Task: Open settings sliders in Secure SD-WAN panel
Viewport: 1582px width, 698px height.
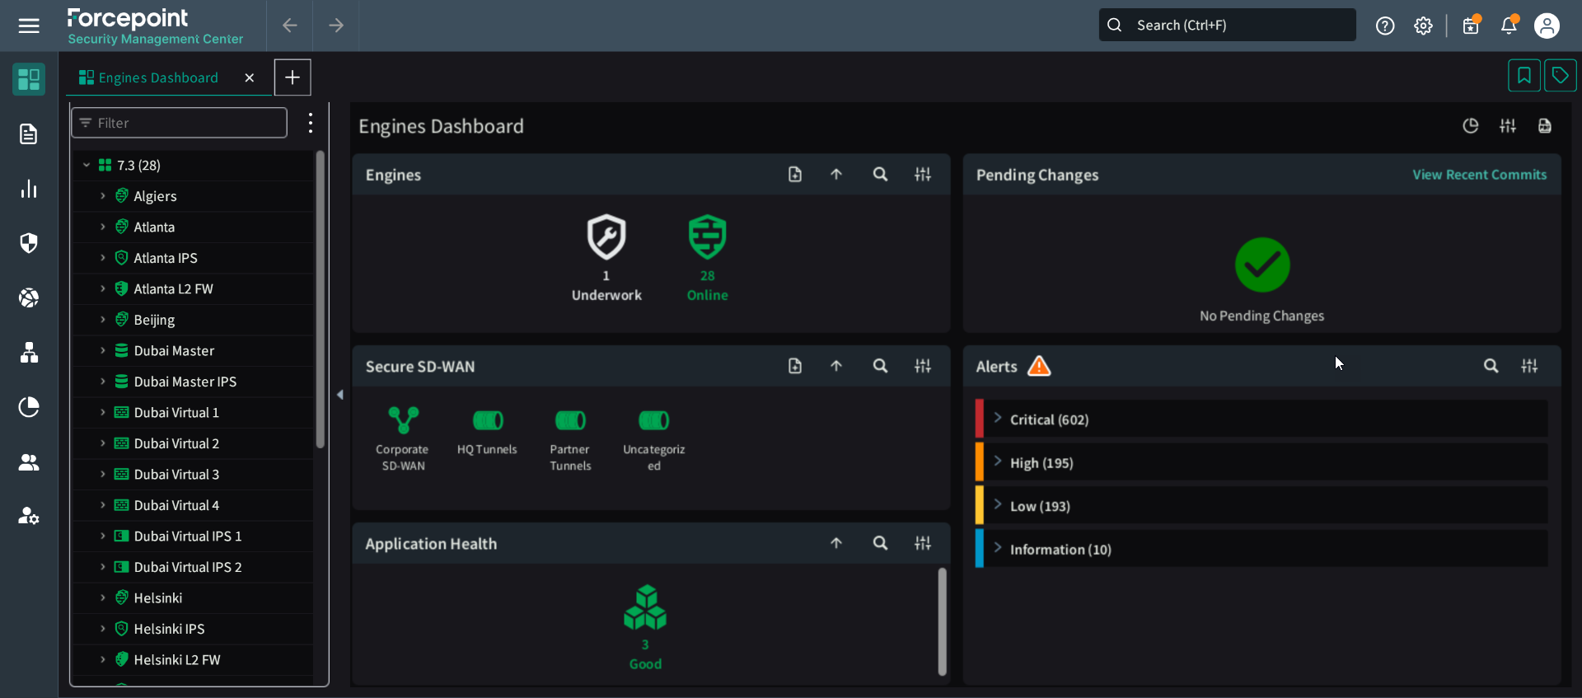Action: point(923,366)
